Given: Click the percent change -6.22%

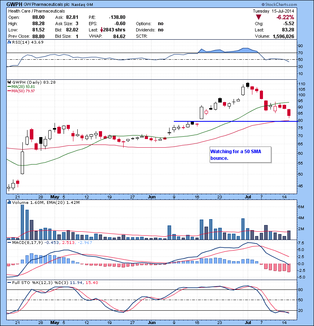Looking at the screenshot, I should pos(285,17).
